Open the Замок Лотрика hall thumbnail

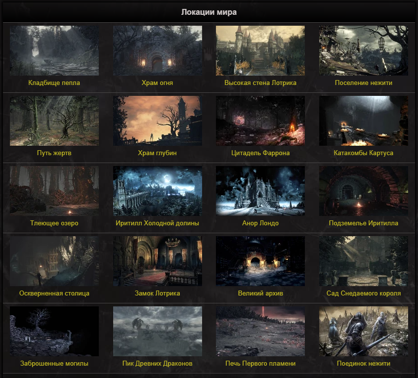158,261
